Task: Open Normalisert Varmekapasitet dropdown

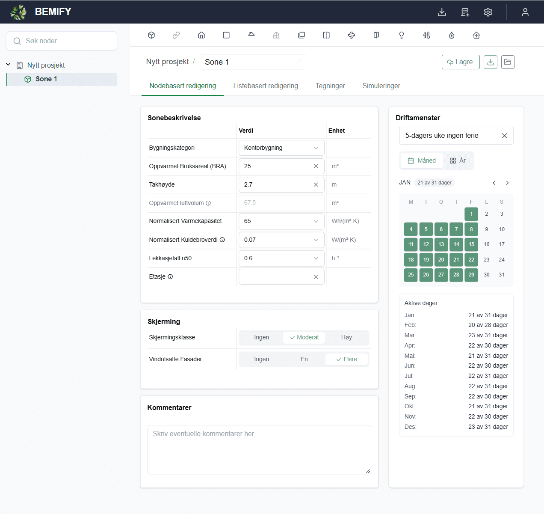Action: point(281,221)
